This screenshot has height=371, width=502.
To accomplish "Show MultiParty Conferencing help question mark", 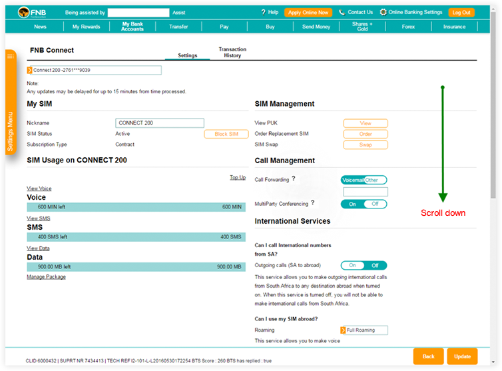I will pos(313,202).
